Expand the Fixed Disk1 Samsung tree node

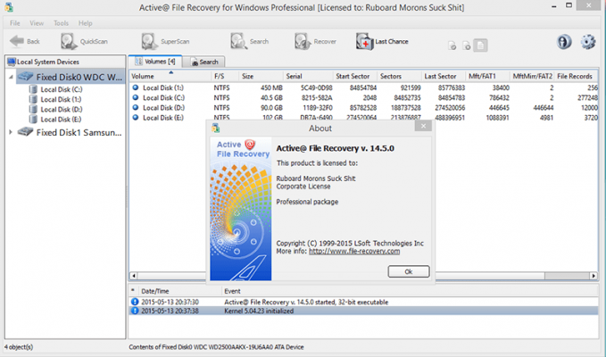tap(11, 132)
